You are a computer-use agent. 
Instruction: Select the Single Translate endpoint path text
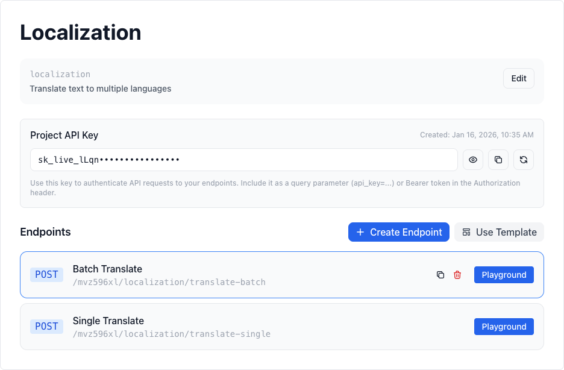point(172,334)
